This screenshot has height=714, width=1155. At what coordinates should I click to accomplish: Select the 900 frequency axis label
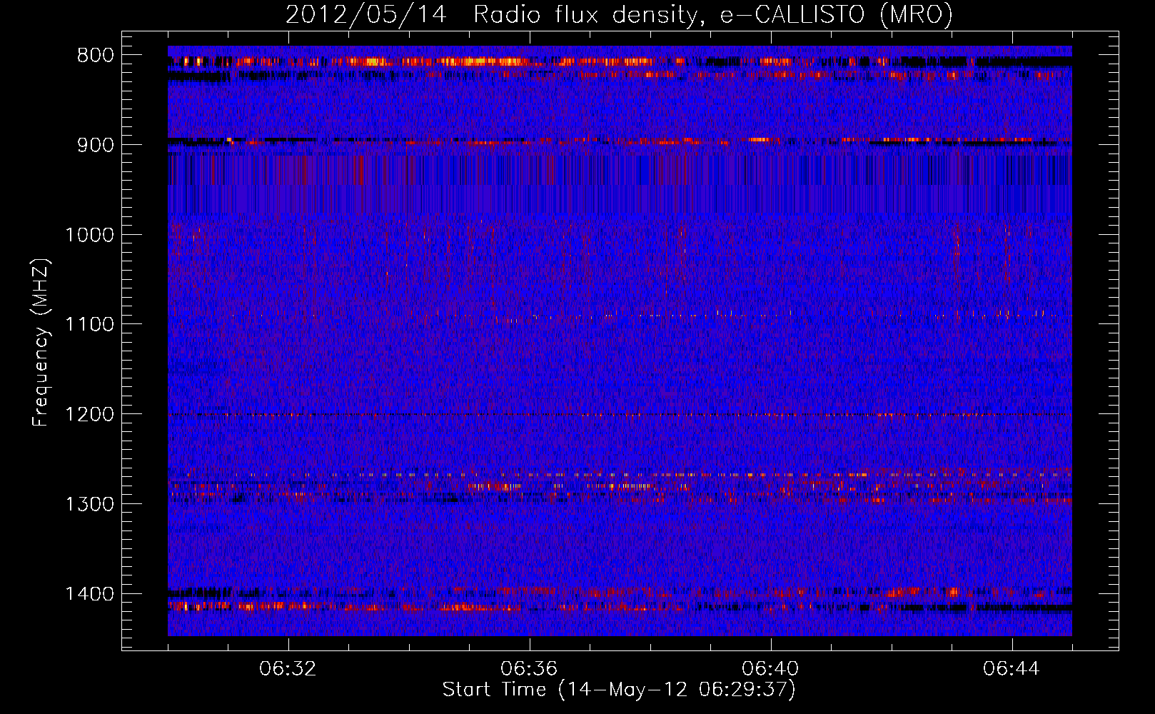pyautogui.click(x=96, y=145)
